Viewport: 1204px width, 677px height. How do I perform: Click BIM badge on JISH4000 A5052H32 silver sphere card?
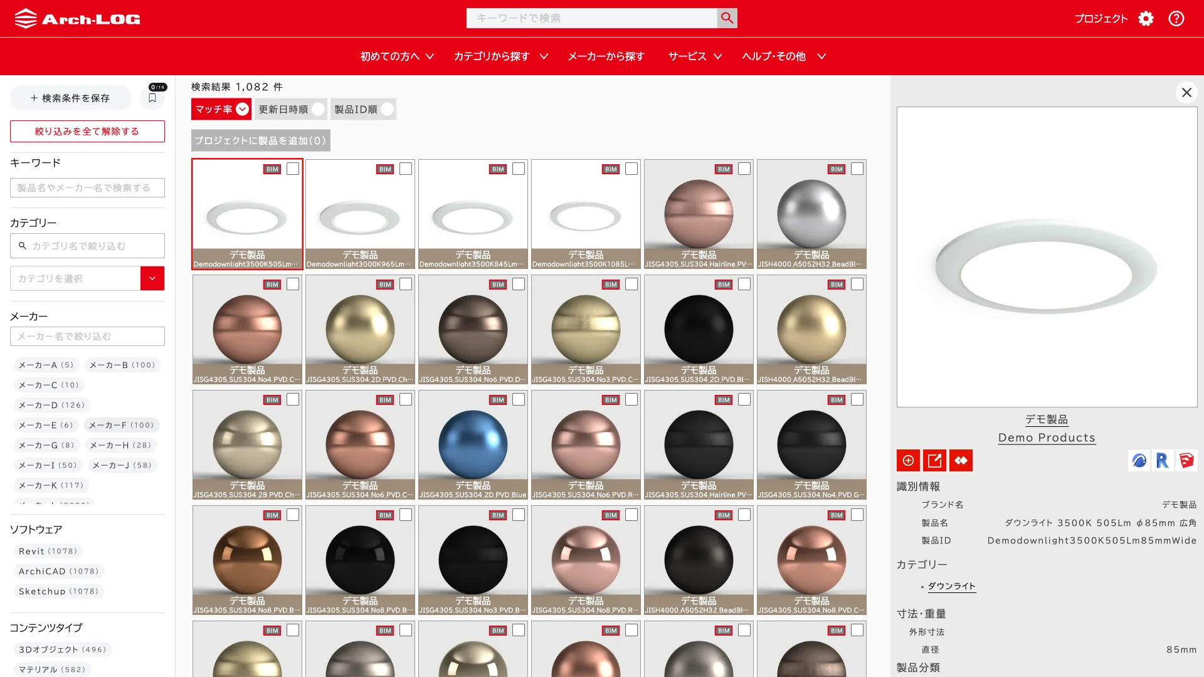tap(837, 169)
